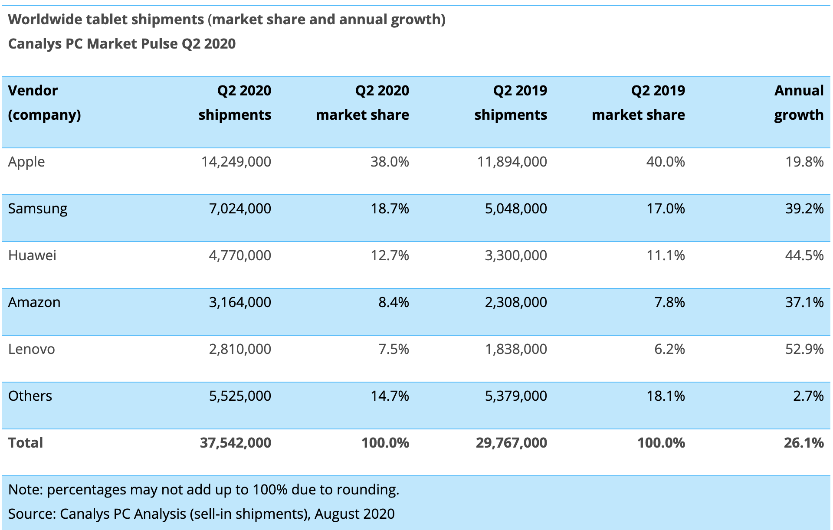Click the 'Q2 2019 market share' column header
The width and height of the screenshot is (833, 530).
click(x=638, y=103)
